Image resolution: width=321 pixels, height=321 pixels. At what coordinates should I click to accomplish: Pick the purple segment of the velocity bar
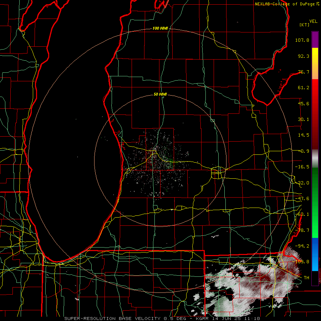(x=315, y=40)
